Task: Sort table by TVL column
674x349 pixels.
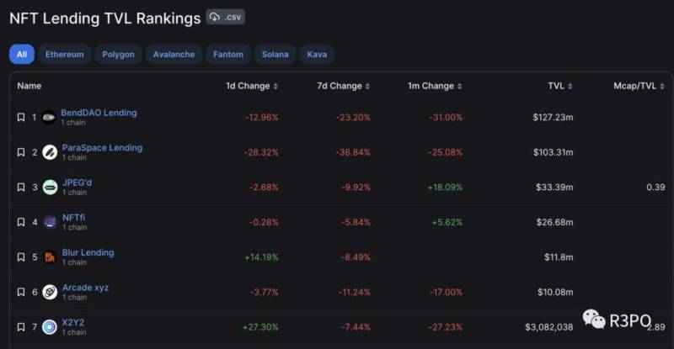Action: click(x=560, y=86)
